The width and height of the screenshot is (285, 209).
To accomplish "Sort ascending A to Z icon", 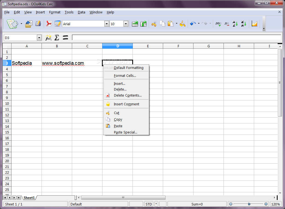I will click(235, 24).
